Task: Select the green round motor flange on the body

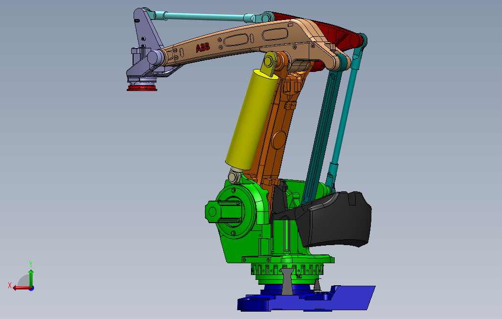Action: click(x=234, y=211)
